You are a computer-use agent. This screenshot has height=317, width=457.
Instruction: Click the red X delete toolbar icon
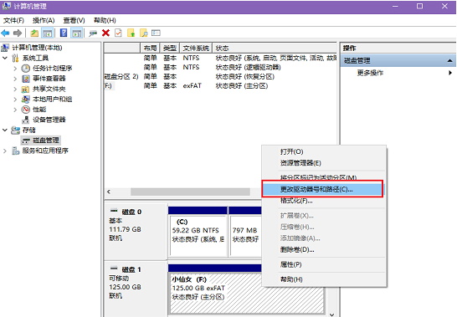pos(105,33)
